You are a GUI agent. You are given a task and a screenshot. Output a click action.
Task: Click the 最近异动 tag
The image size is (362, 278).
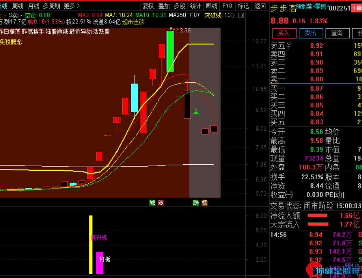pyautogui.click(x=81, y=32)
